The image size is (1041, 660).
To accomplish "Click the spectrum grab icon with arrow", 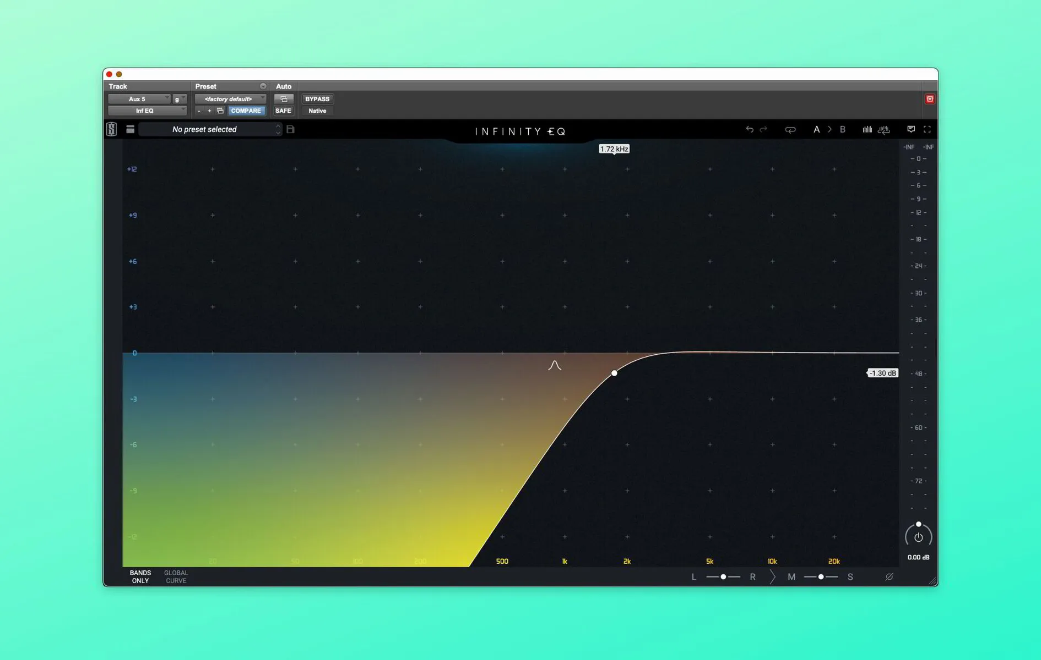I will (x=884, y=130).
